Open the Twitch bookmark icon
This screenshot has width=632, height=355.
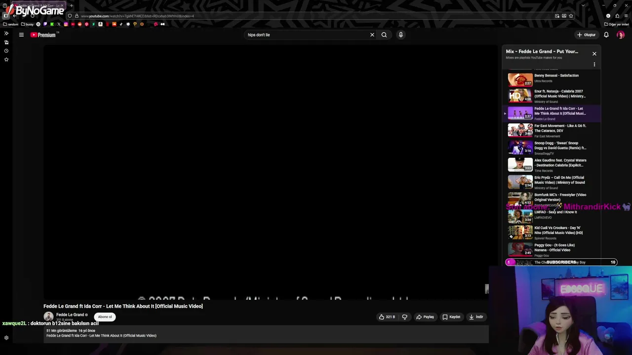coord(45,24)
